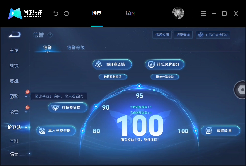
Task: Click the in-game back arrow icon
Action: click(x=14, y=35)
